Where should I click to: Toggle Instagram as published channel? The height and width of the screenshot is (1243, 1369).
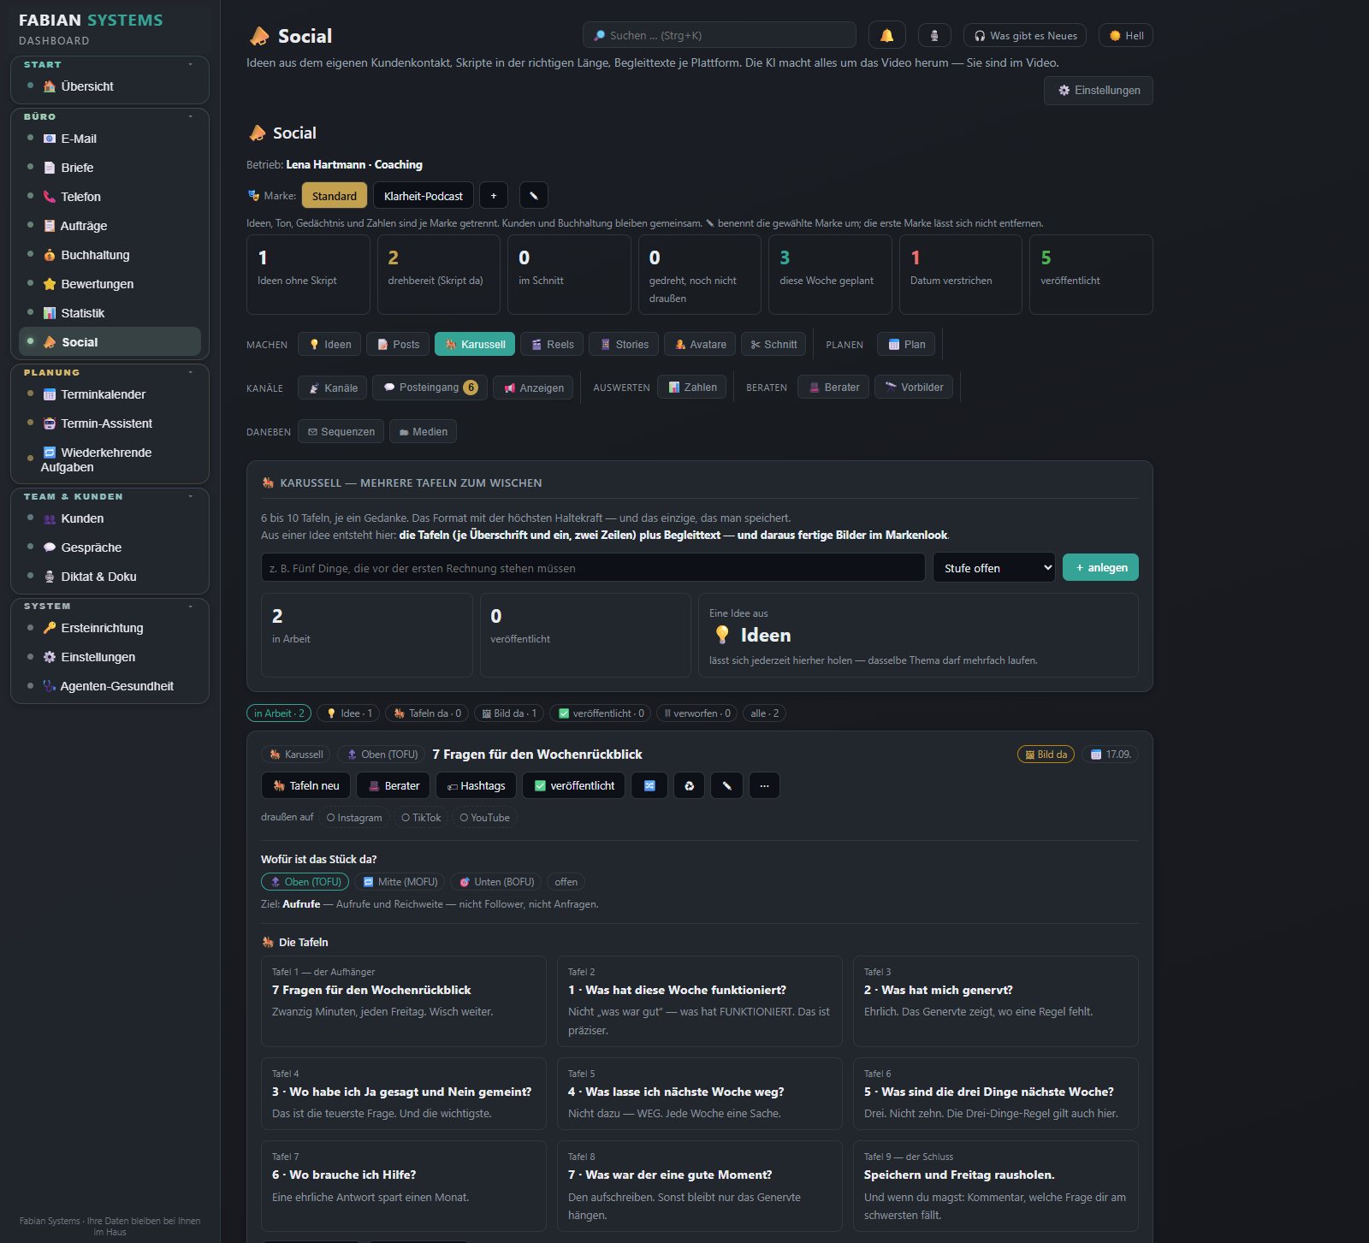[x=354, y=818]
